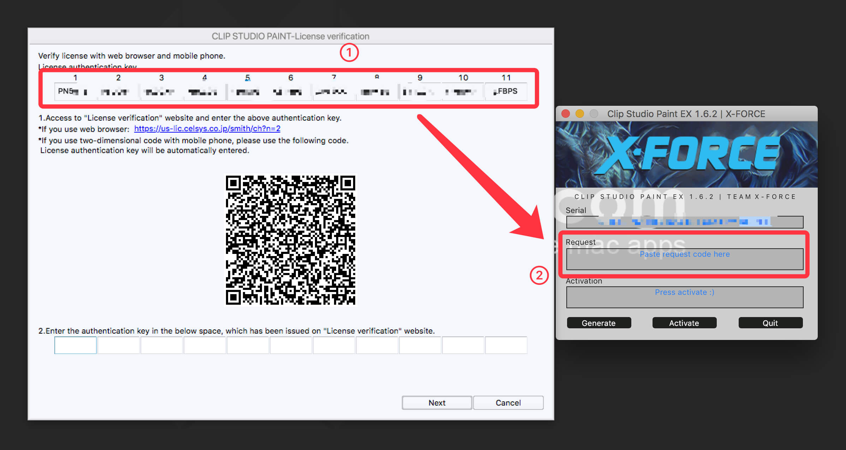Click sixth empty authentication key box in step 2
The width and height of the screenshot is (846, 450).
pyautogui.click(x=291, y=345)
